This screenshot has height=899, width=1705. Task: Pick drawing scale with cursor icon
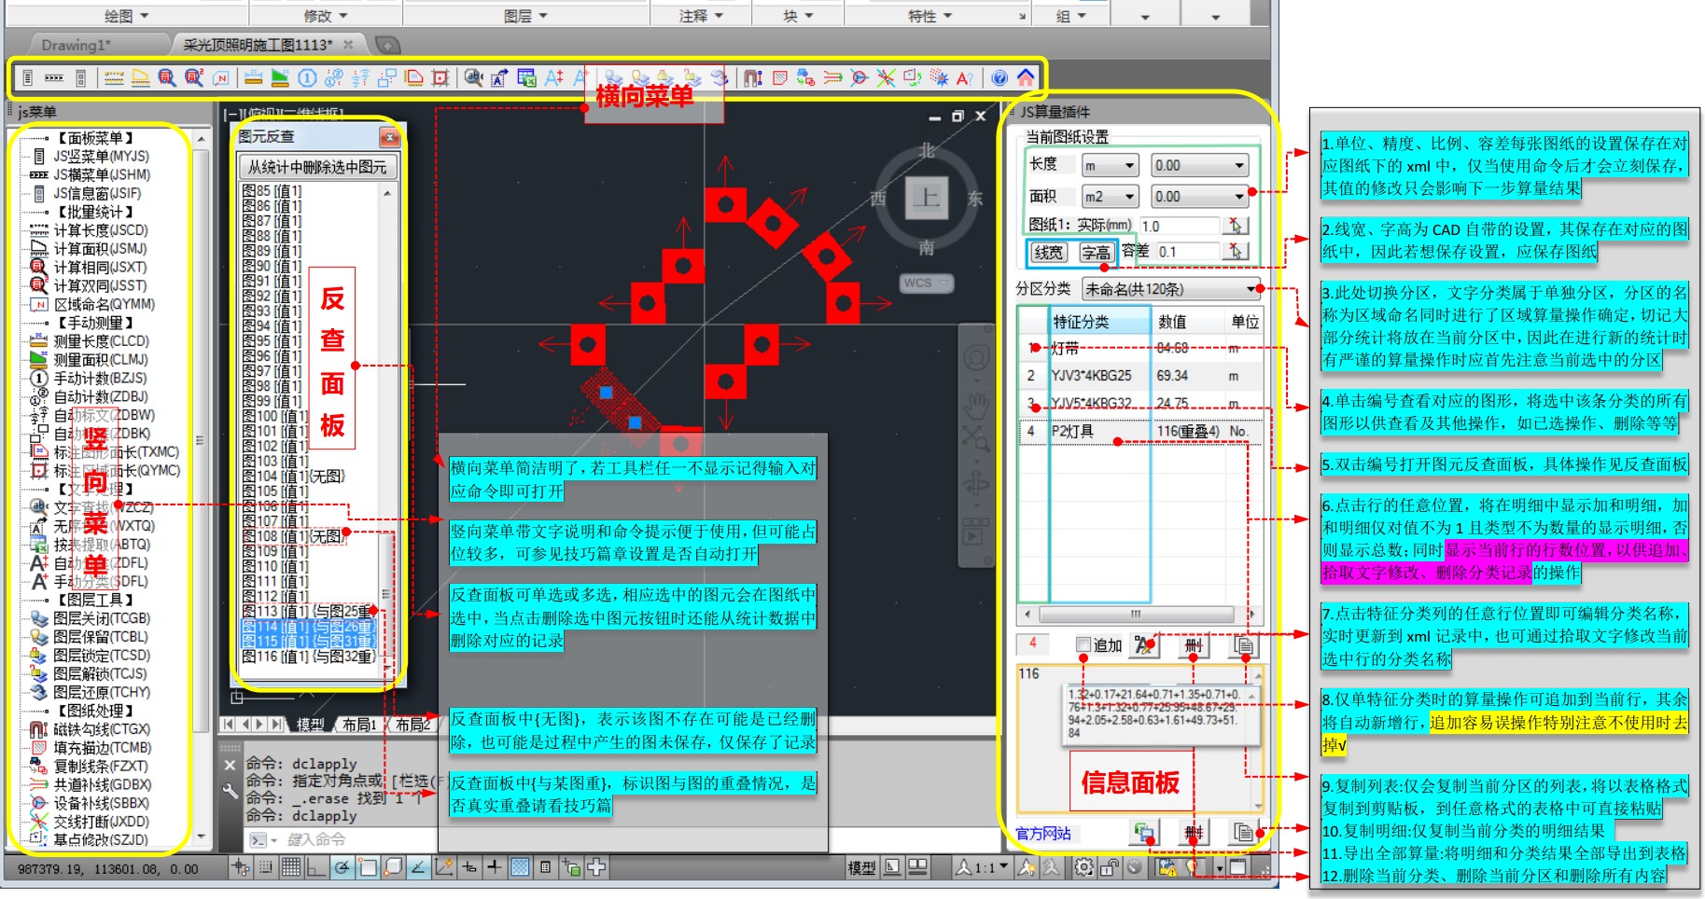1236,226
